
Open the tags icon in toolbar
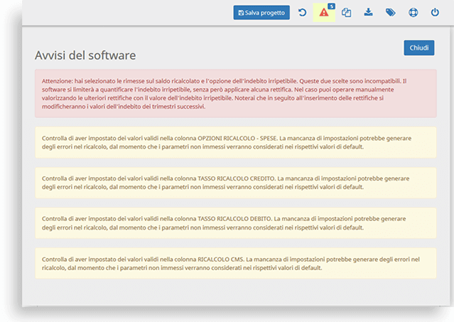[391, 13]
